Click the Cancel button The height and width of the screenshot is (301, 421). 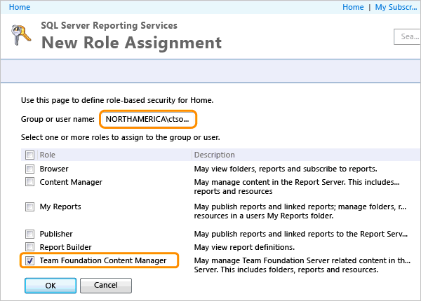[106, 285]
